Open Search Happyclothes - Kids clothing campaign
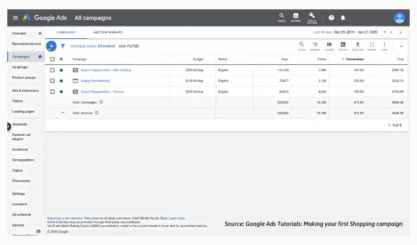The height and width of the screenshot is (245, 417). 106,70
